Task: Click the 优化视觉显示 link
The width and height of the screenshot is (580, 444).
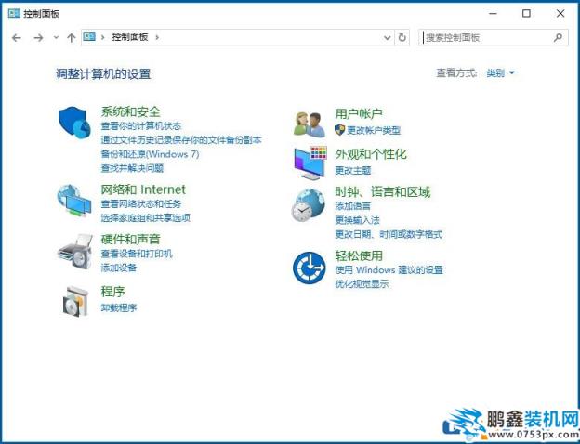Action: (362, 284)
